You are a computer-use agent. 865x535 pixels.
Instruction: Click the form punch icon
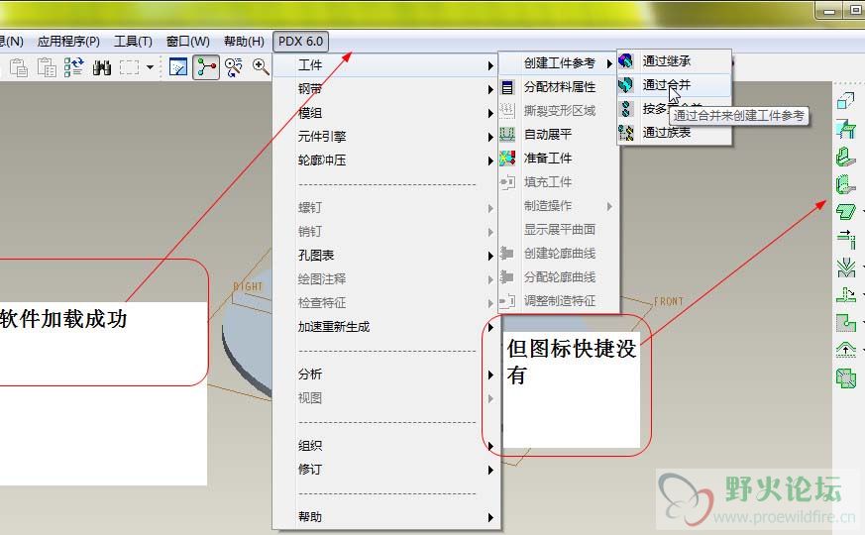click(846, 350)
